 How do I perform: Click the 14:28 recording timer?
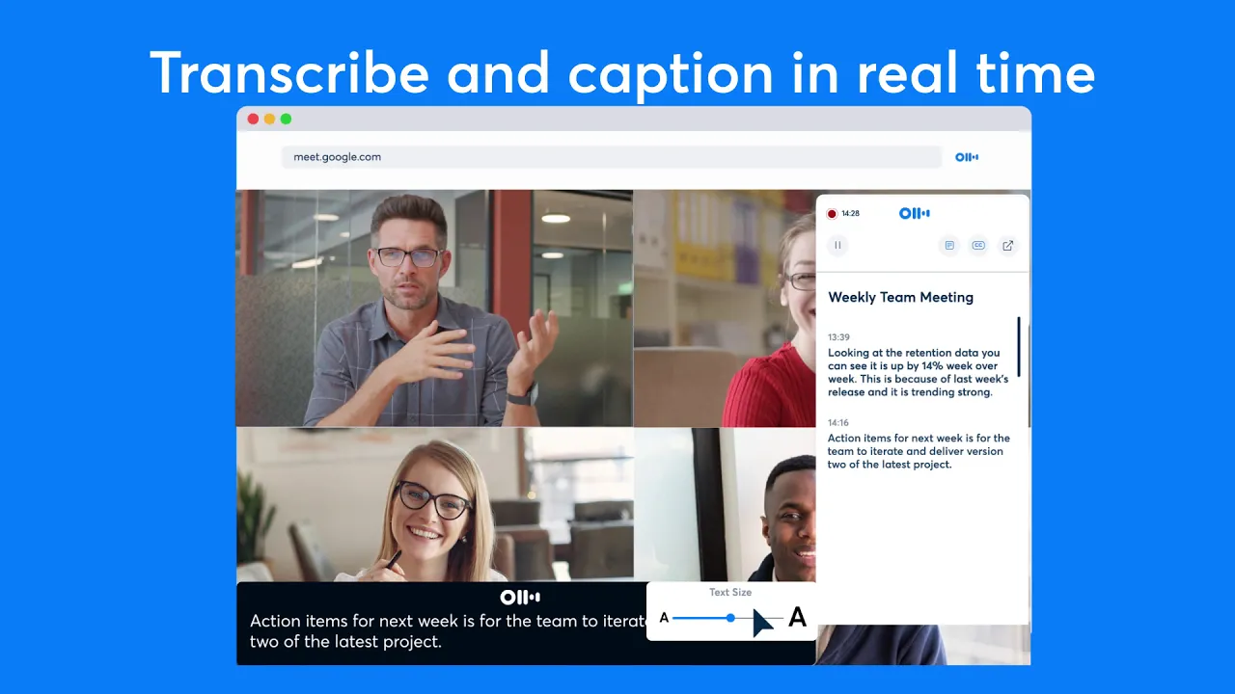850,214
